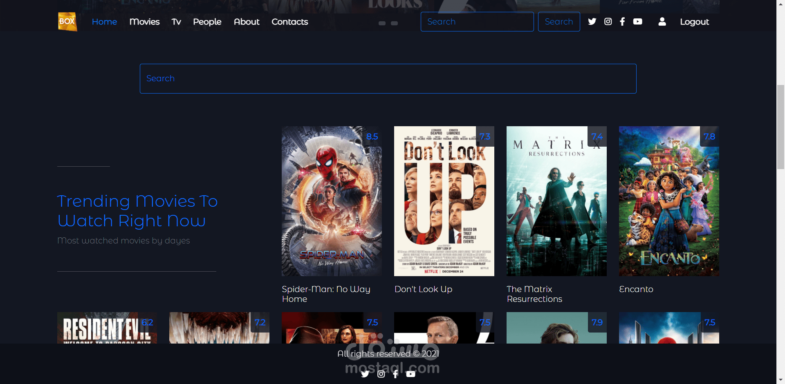Open Don't Look Up poster
Screen dimensions: 785x384
(444, 201)
